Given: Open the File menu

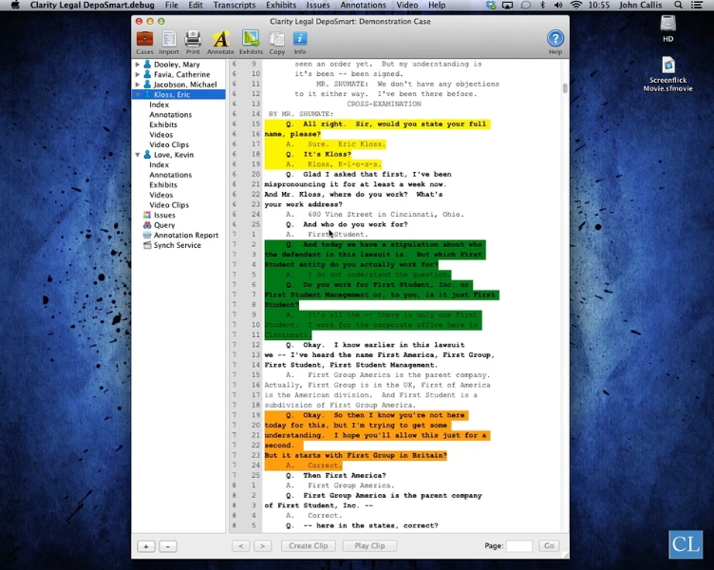Looking at the screenshot, I should pos(171,5).
